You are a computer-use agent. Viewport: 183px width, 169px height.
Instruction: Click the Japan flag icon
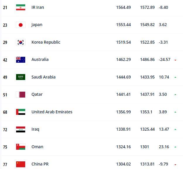point(20,25)
